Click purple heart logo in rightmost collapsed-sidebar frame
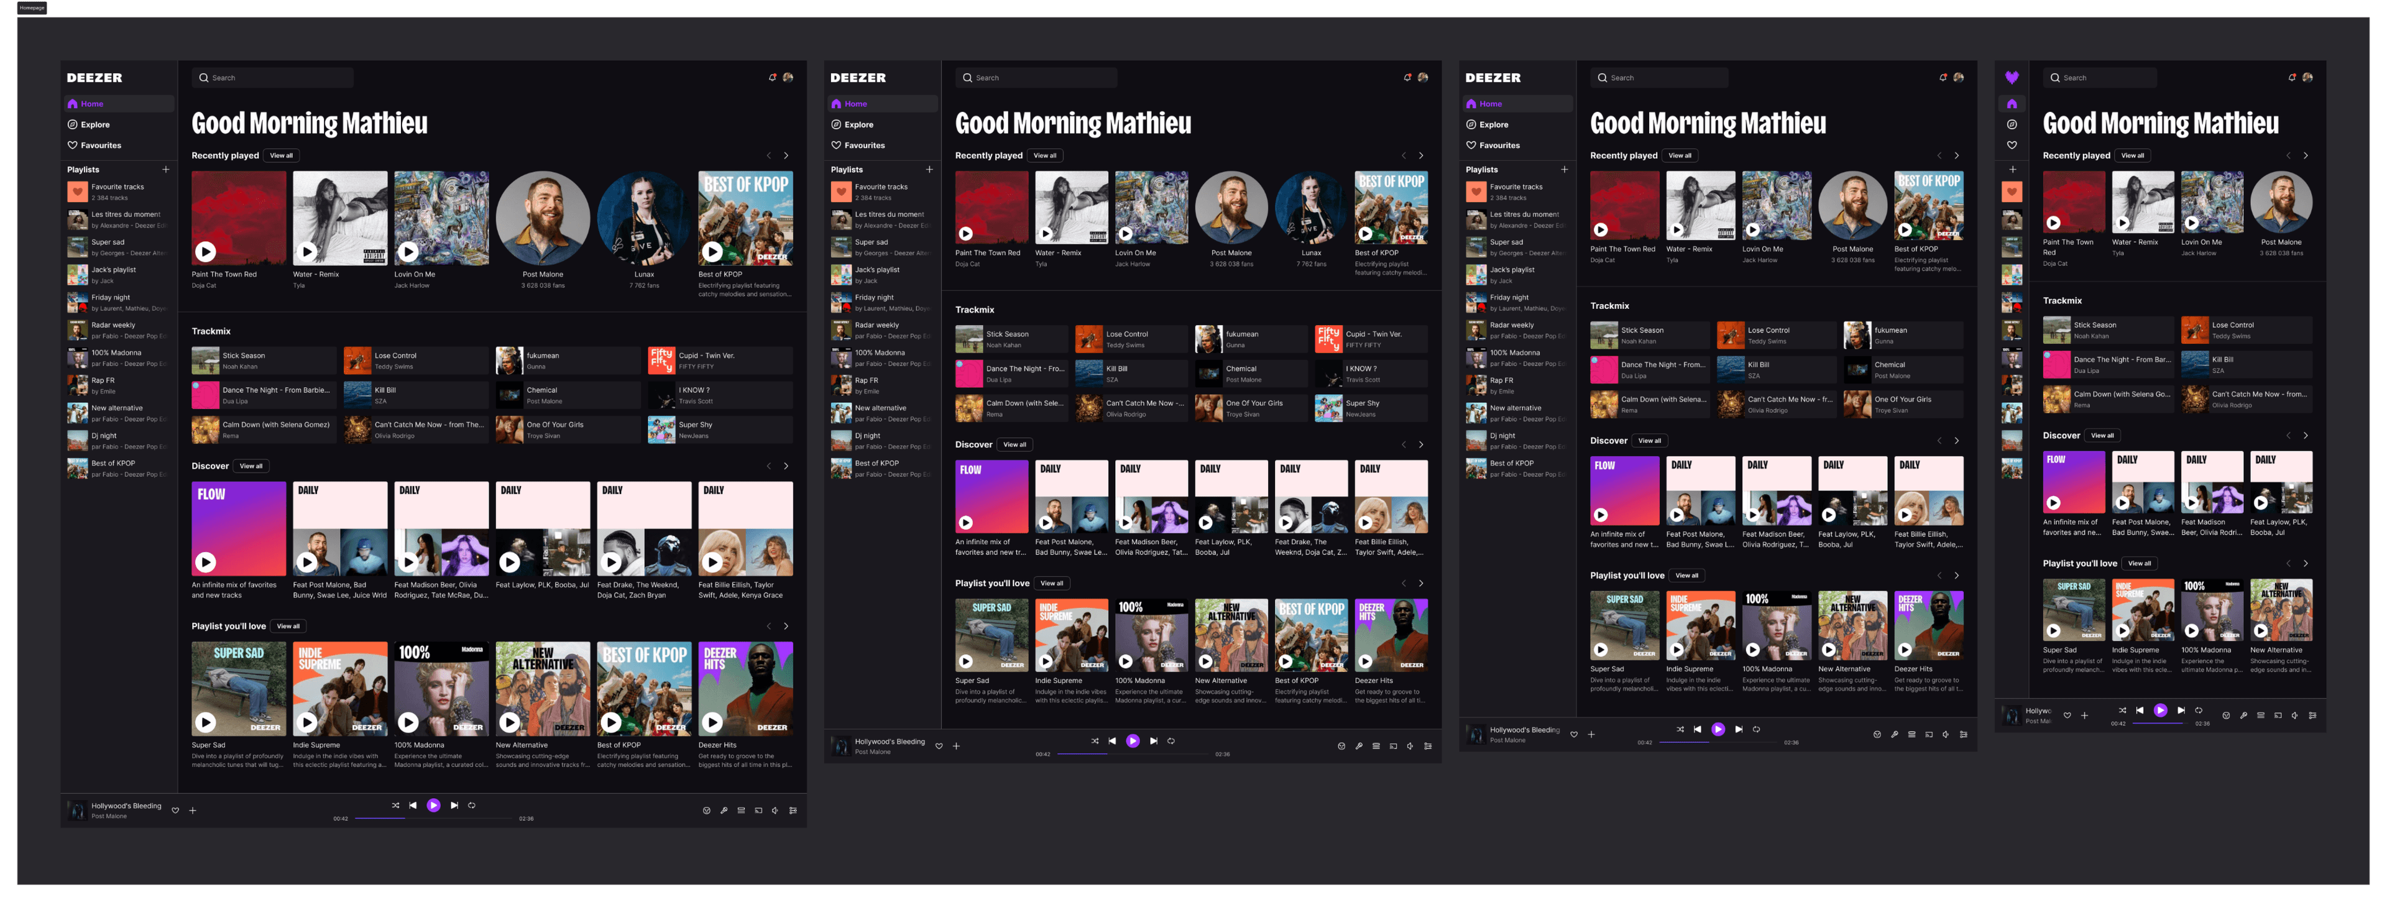Screen dimensions: 2387x902 (2012, 78)
